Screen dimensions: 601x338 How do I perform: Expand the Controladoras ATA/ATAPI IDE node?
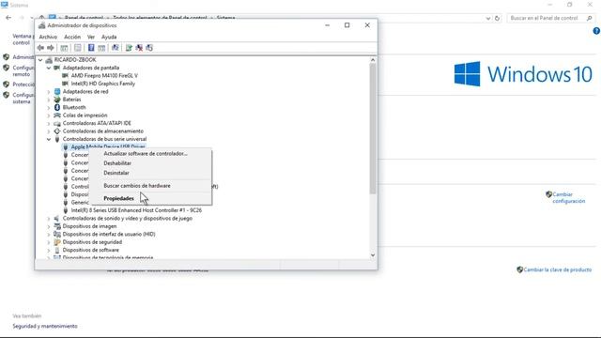click(x=49, y=123)
